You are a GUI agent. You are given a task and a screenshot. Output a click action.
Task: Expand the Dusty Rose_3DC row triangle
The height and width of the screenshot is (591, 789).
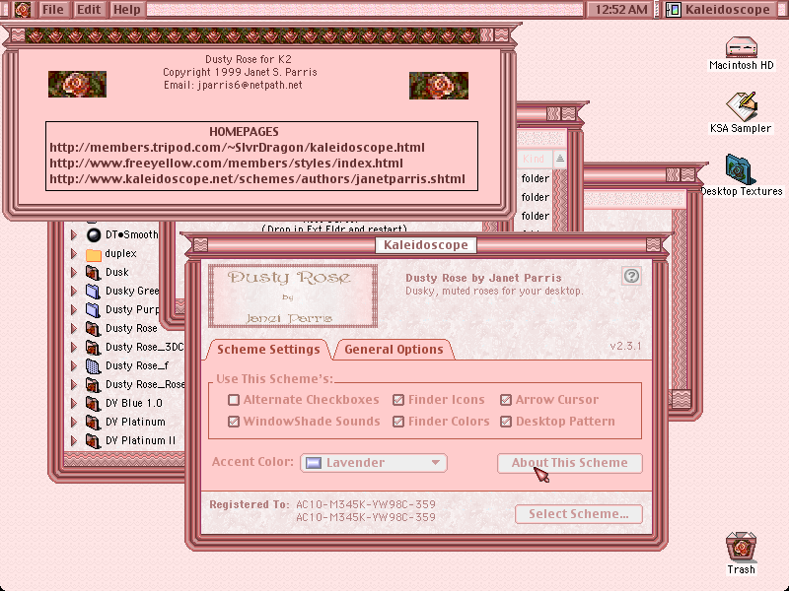[74, 347]
